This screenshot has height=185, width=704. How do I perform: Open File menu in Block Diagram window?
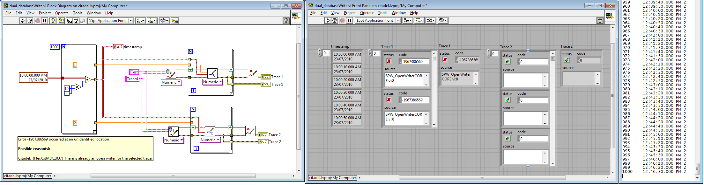8,13
